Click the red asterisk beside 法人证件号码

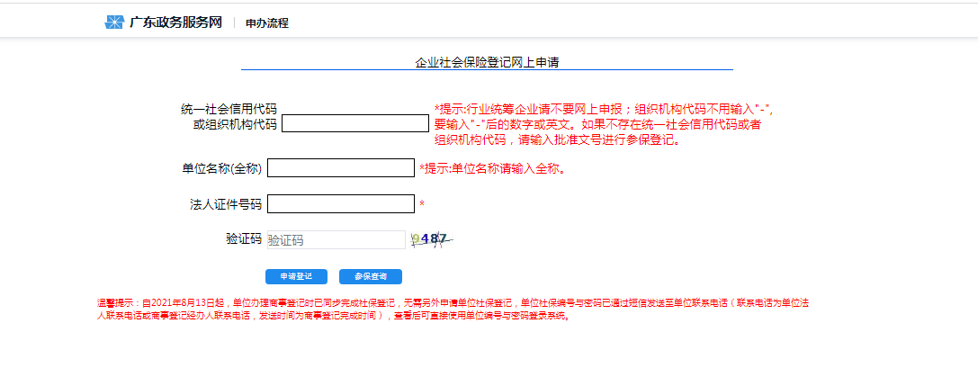click(422, 204)
